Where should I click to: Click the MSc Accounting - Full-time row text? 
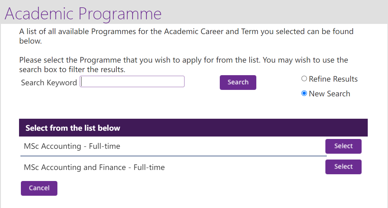pos(72,146)
